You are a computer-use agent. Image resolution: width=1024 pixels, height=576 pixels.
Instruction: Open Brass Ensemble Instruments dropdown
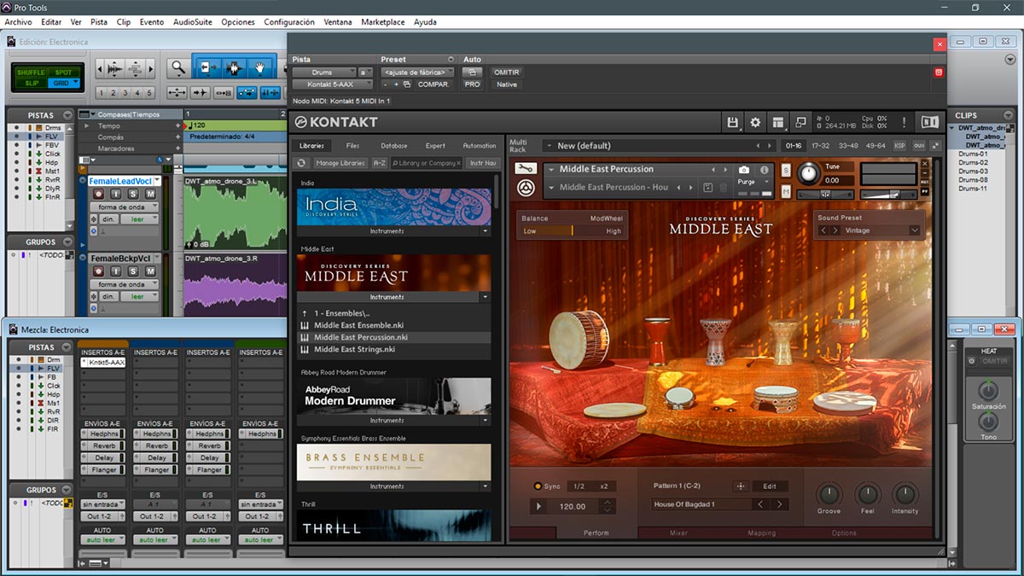485,486
